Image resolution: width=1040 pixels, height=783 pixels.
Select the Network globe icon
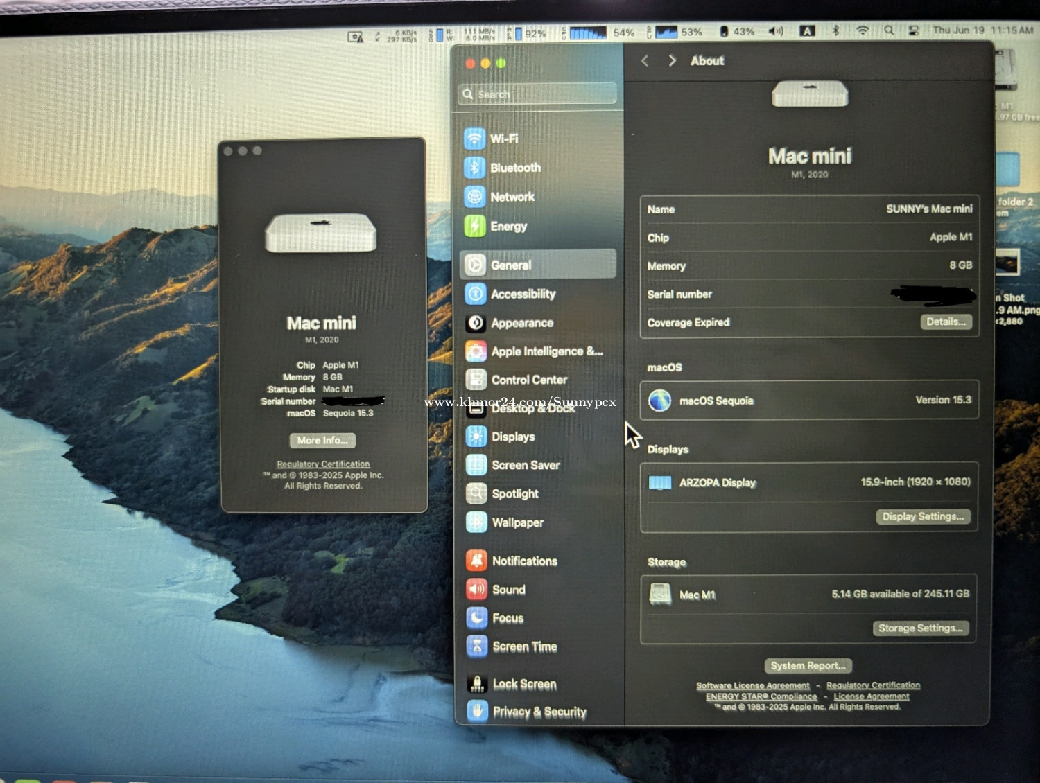coord(474,197)
